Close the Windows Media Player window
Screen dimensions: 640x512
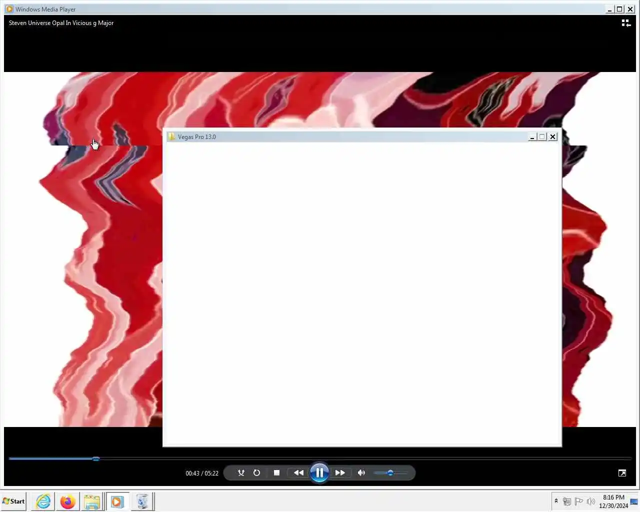(630, 9)
